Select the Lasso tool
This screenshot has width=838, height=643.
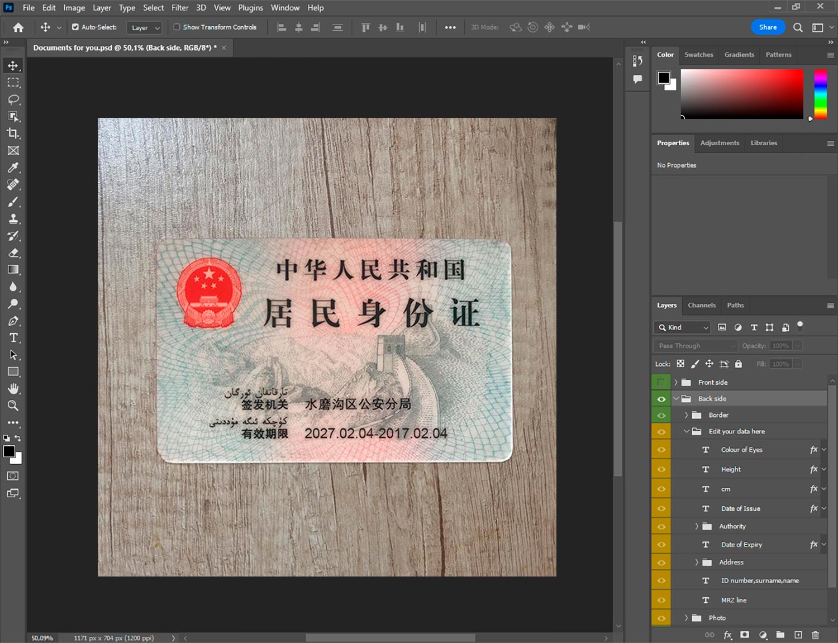(13, 99)
